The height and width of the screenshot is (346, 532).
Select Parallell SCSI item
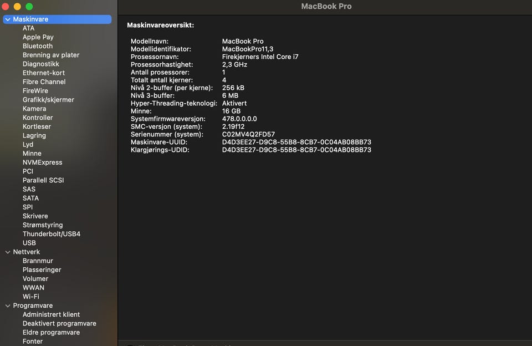(x=43, y=180)
